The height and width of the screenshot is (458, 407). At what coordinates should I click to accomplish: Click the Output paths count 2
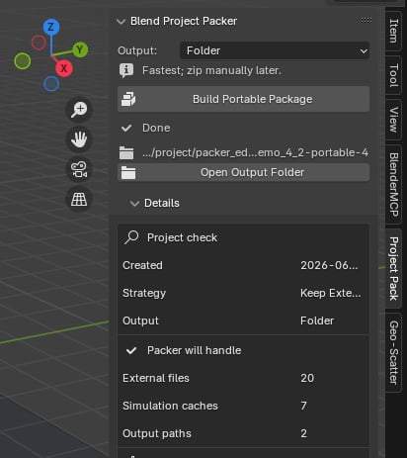(x=303, y=433)
